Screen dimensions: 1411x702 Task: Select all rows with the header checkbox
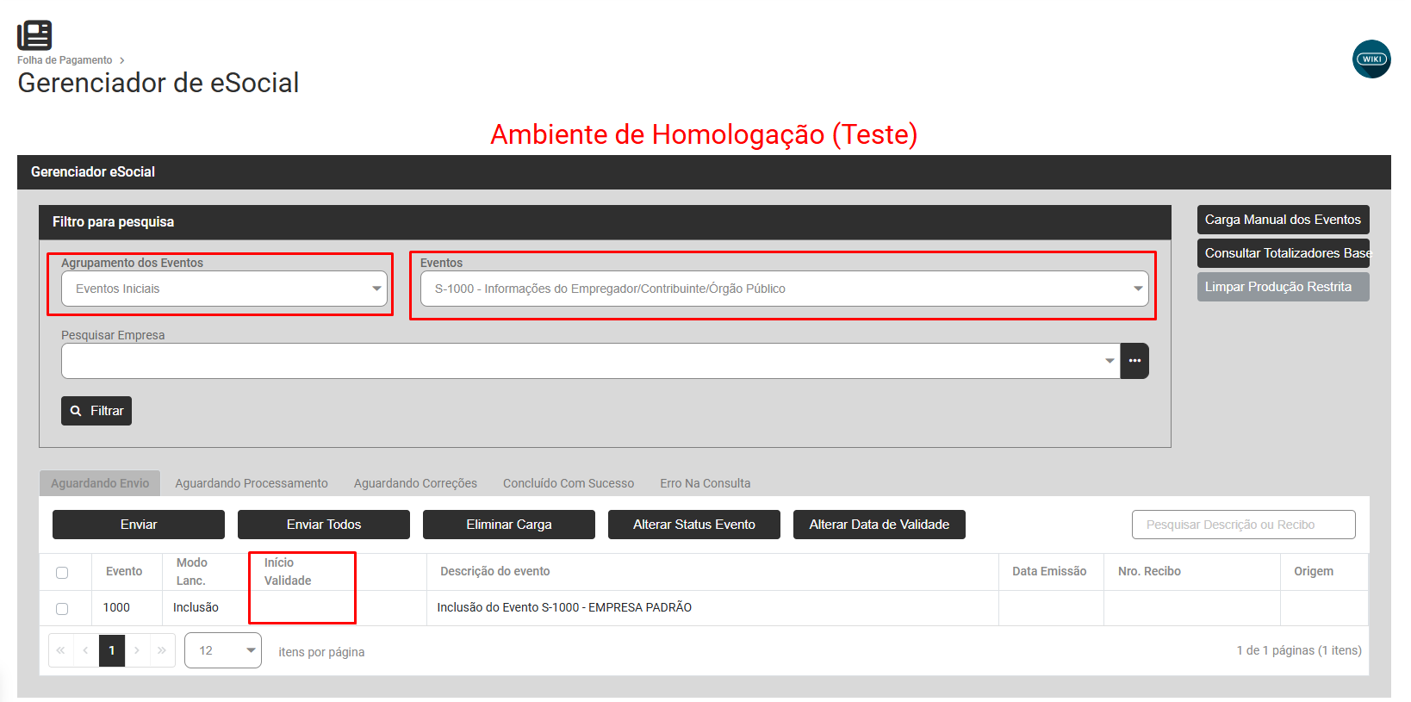coord(62,573)
